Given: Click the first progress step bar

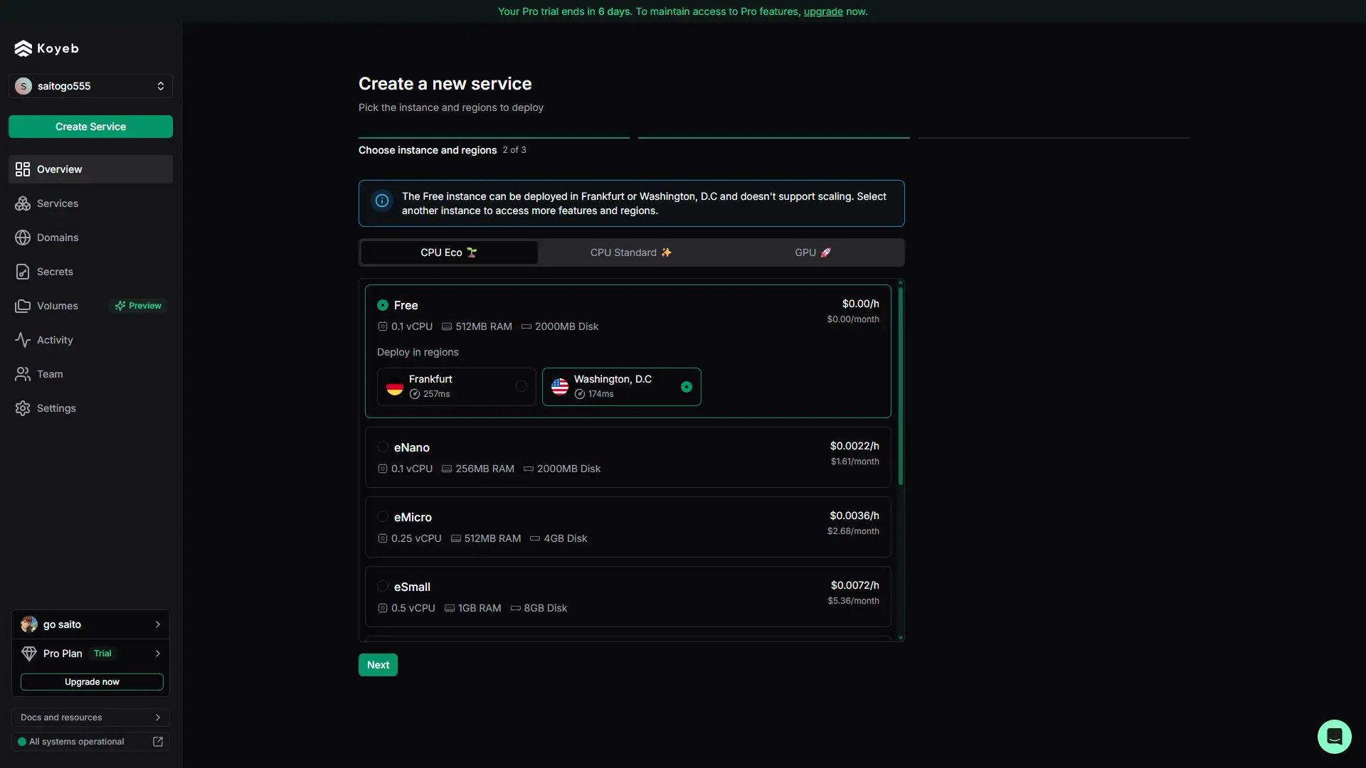Looking at the screenshot, I should (494, 137).
